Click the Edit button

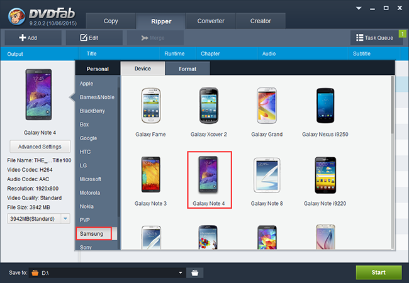94,38
